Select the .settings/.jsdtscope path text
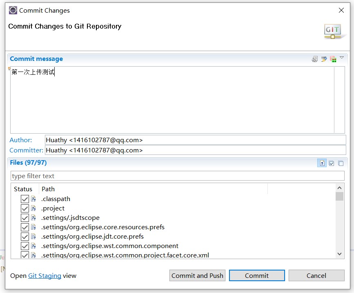Image resolution: width=354 pixels, height=293 pixels. (x=70, y=217)
